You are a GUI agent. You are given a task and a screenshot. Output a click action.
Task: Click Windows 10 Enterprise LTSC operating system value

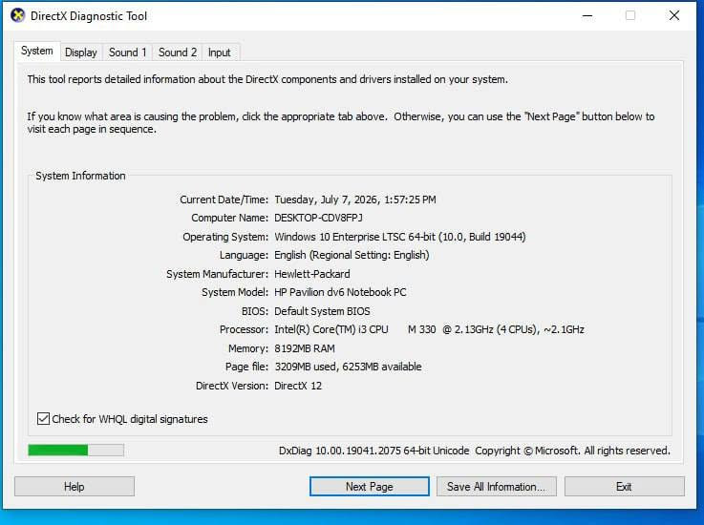point(400,237)
